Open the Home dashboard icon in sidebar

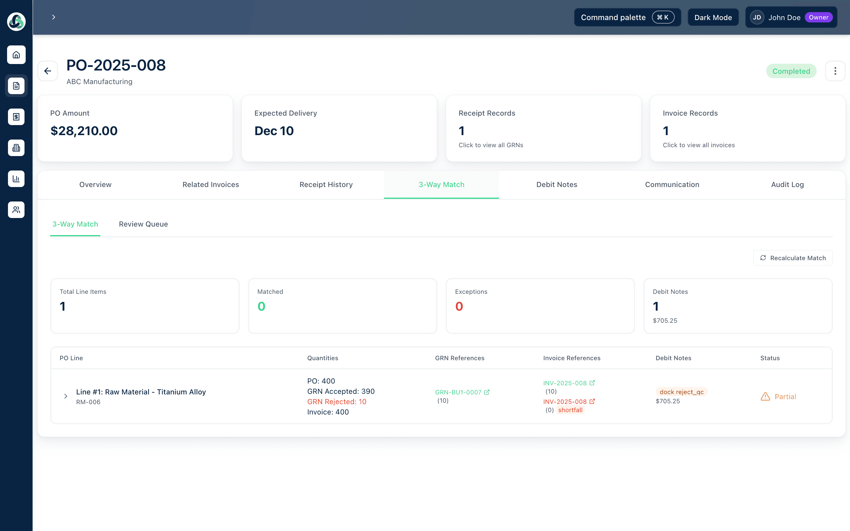coord(16,55)
